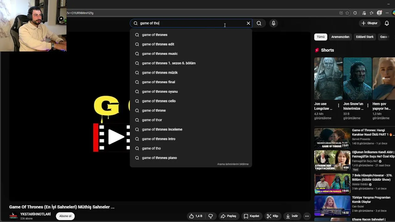395x222 pixels.
Task: Open 'Hangi Karakter Nasıl Öldü PART 1' video thumbnail
Action: coord(332,138)
